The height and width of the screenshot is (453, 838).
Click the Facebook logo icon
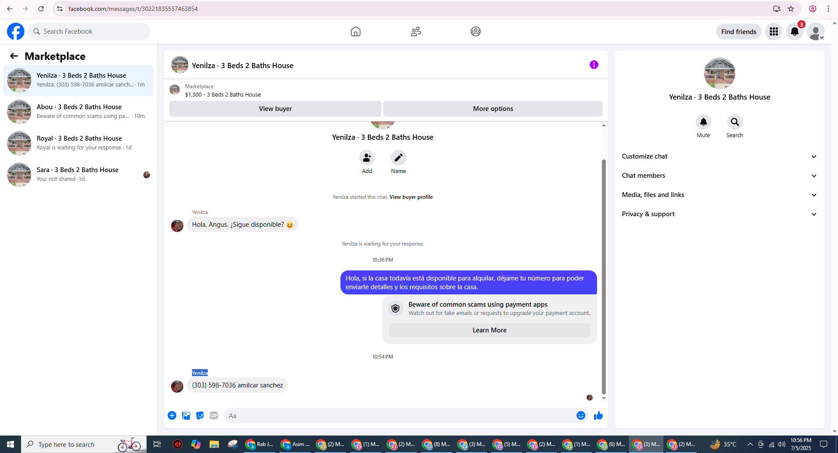click(16, 31)
